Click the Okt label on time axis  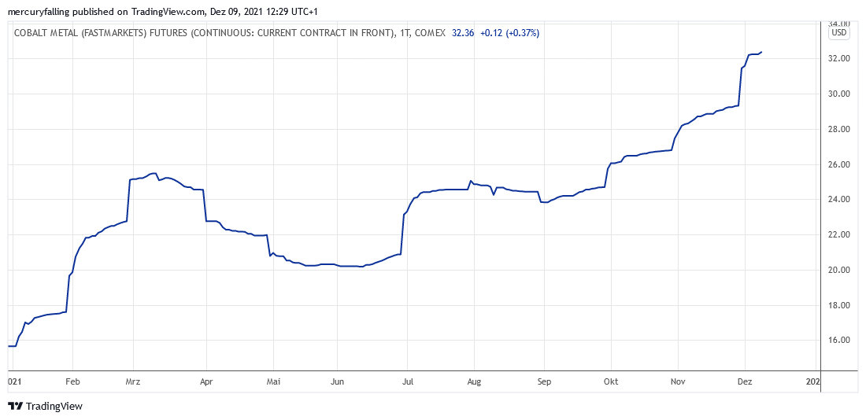[610, 381]
